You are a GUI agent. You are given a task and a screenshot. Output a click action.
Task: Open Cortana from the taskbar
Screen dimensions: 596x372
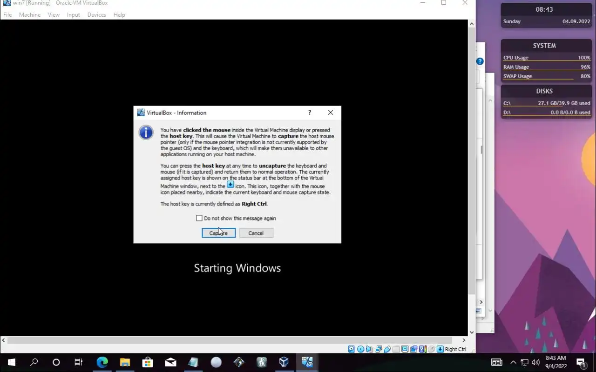pyautogui.click(x=56, y=362)
